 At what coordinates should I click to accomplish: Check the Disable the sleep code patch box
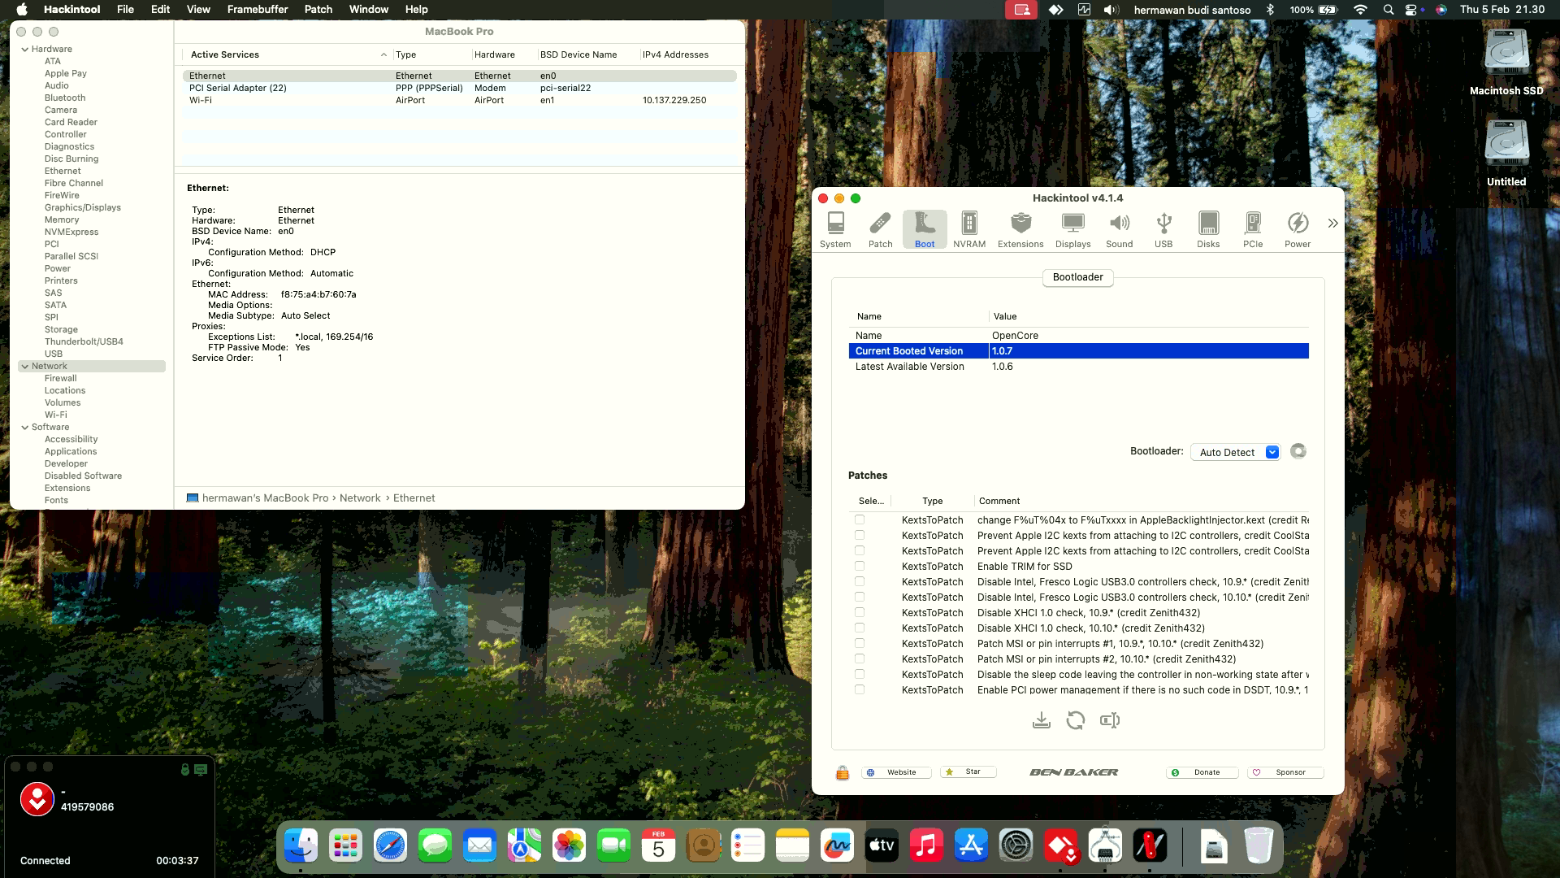(x=860, y=674)
